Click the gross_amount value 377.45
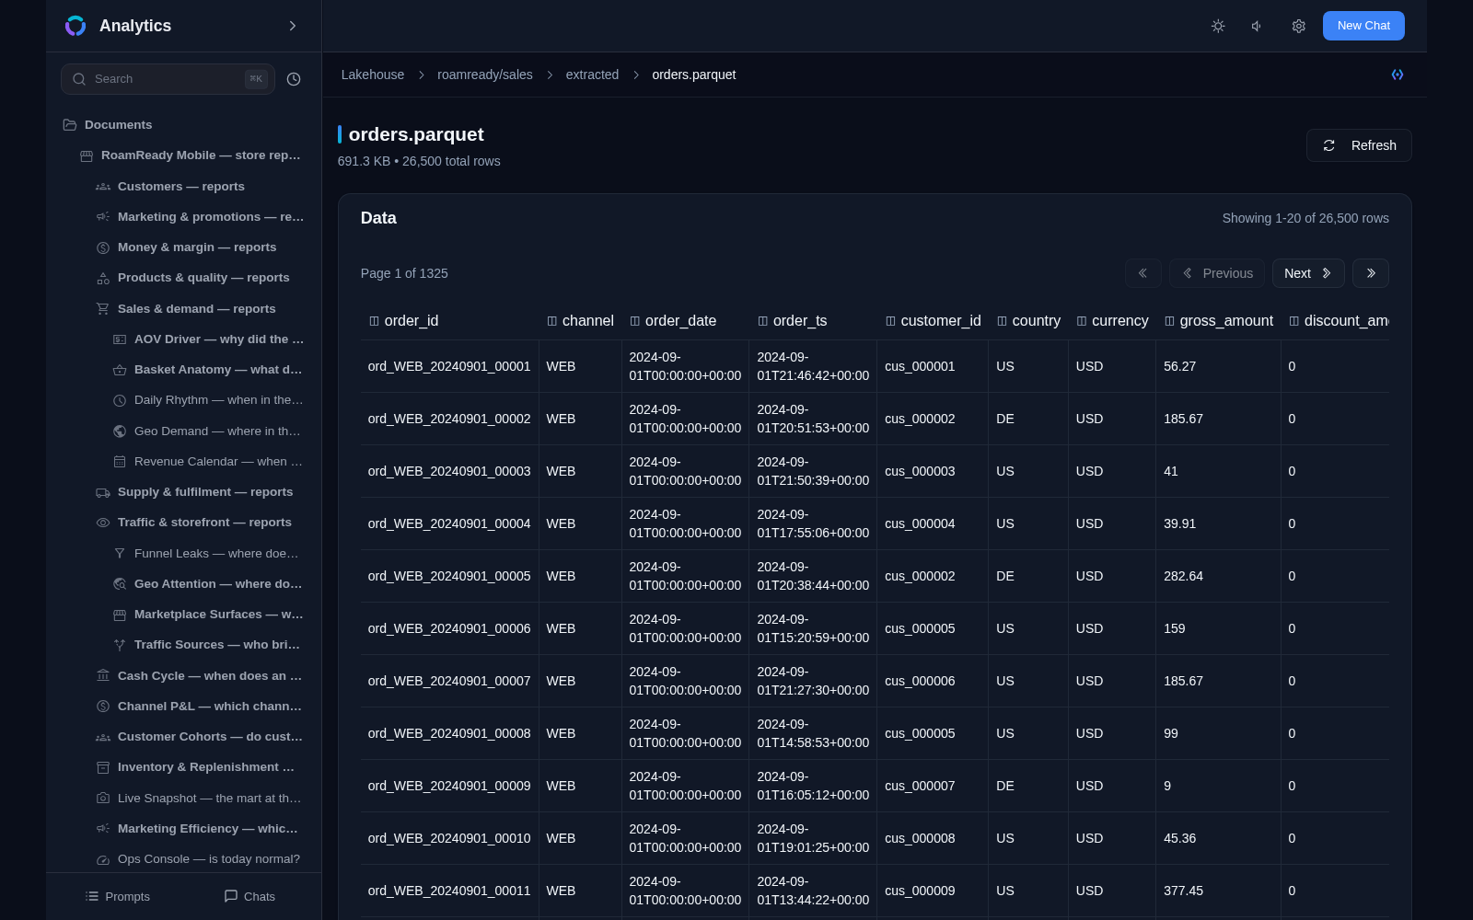1473x920 pixels. point(1183,891)
